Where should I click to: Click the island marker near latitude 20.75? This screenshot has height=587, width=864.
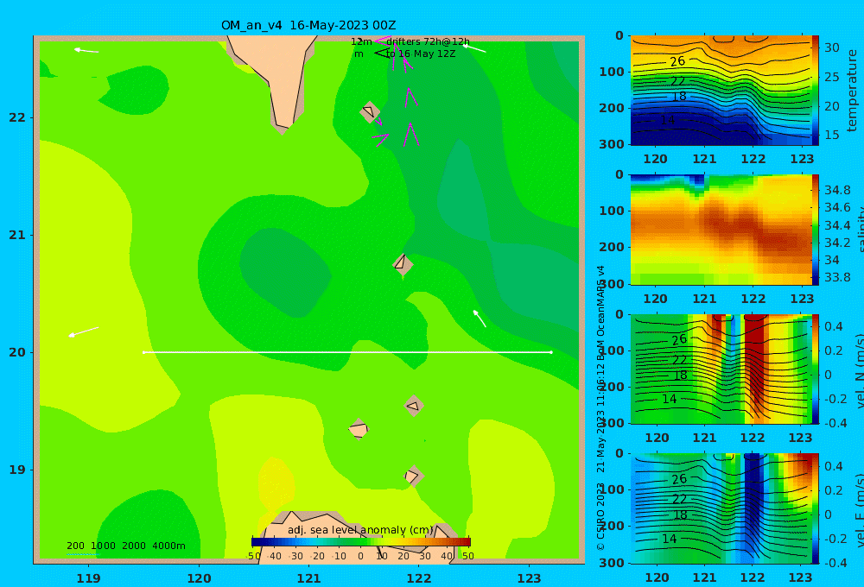403,264
